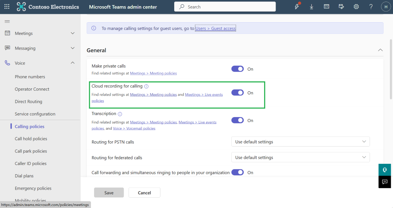The image size is (393, 208).
Task: Open Meeting policies link under Make private calls
Action: (154, 73)
